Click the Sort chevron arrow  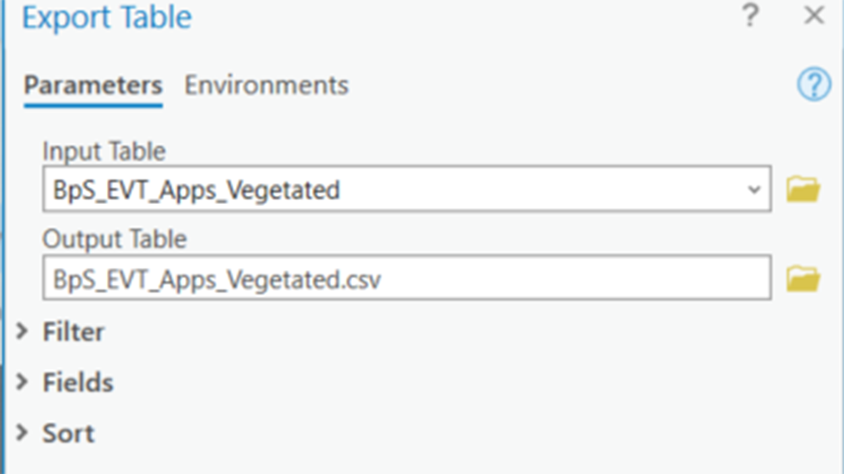pos(22,433)
